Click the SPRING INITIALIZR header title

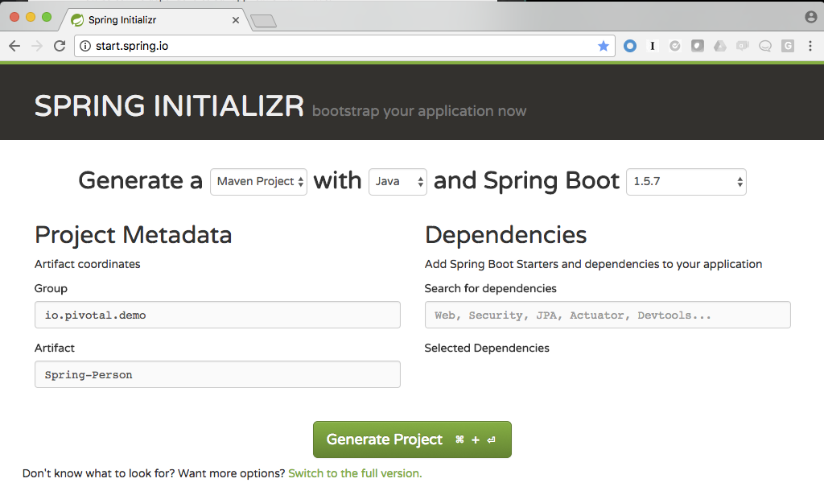169,105
